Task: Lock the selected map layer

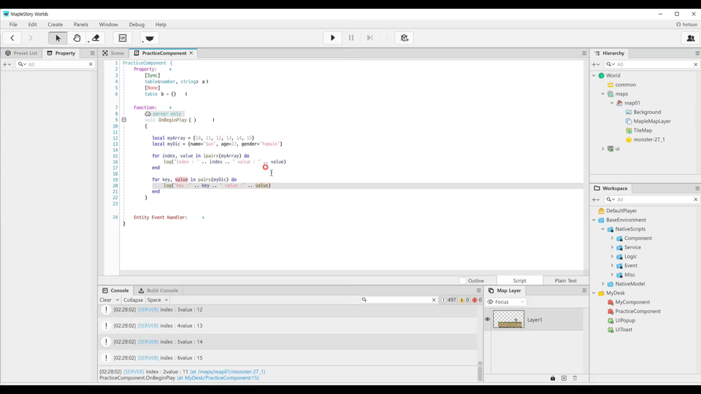Action: coord(553,378)
